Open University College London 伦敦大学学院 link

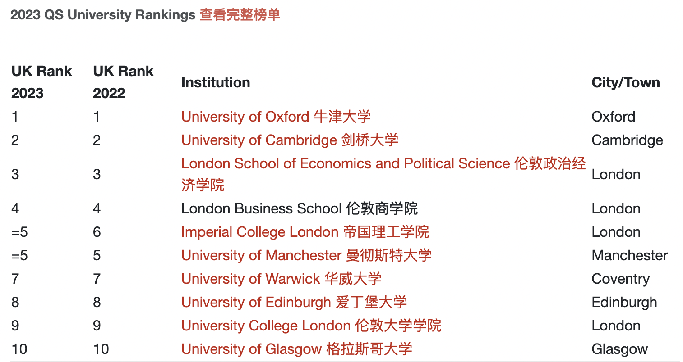tap(311, 326)
